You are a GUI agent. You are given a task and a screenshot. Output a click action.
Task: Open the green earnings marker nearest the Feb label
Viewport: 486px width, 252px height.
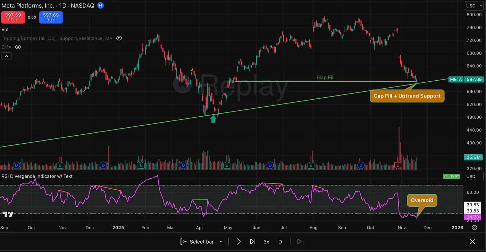141,165
